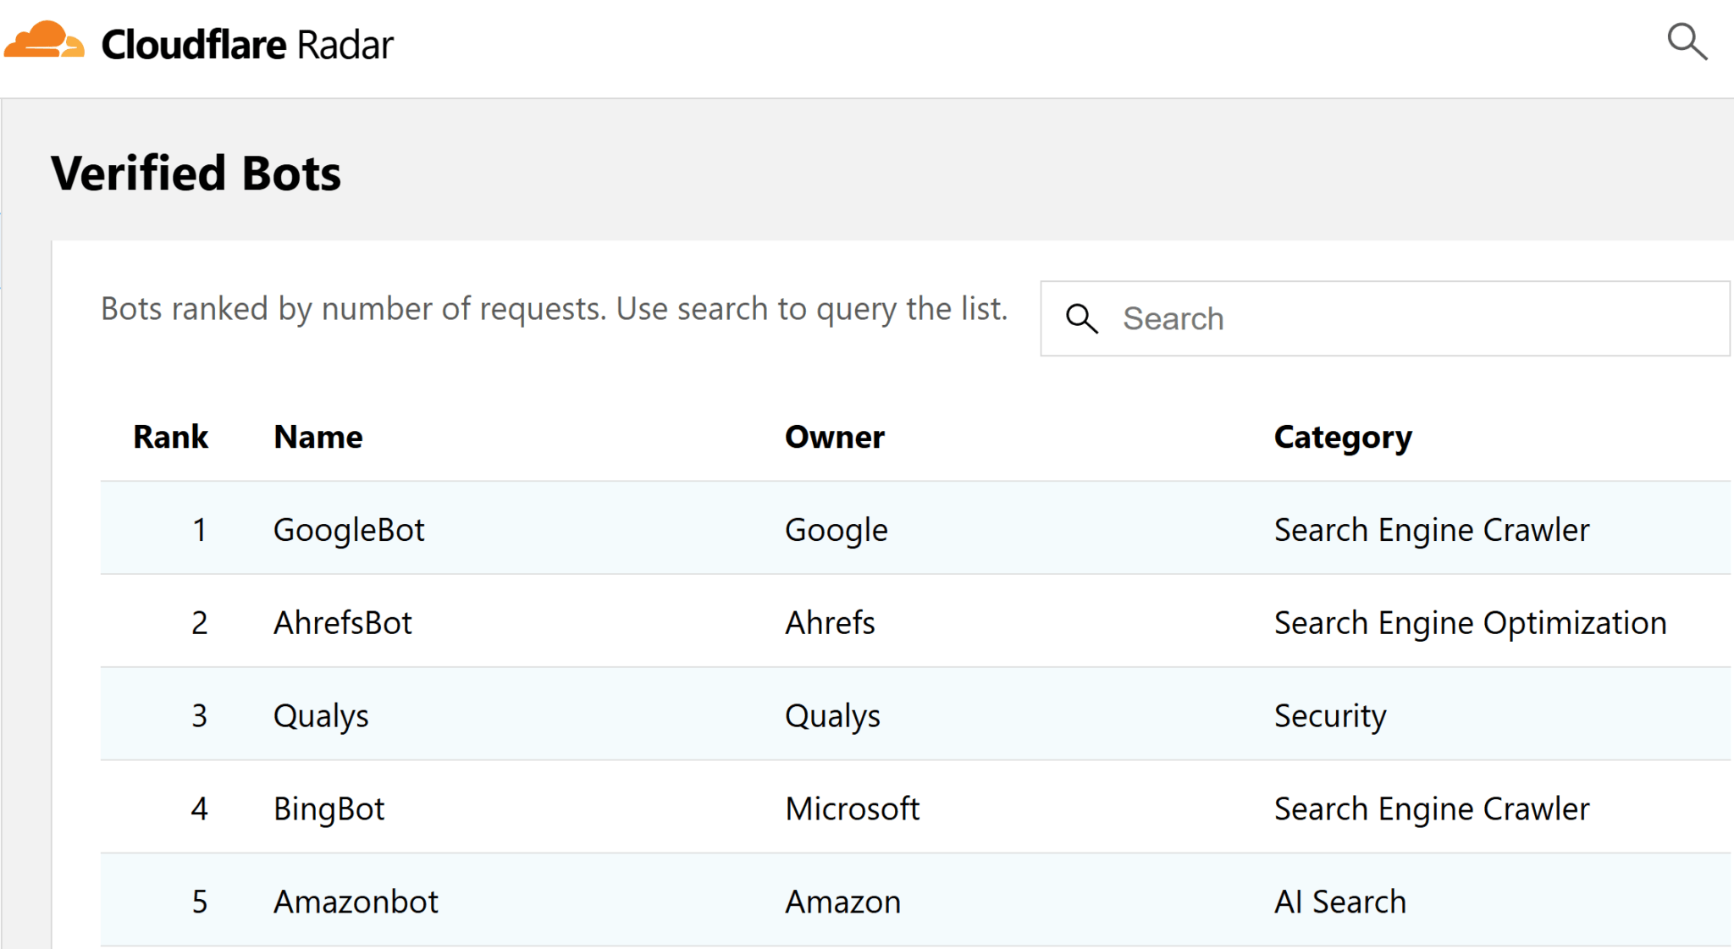Click the magnifier icon inside the search box
1734x949 pixels.
coord(1083,319)
